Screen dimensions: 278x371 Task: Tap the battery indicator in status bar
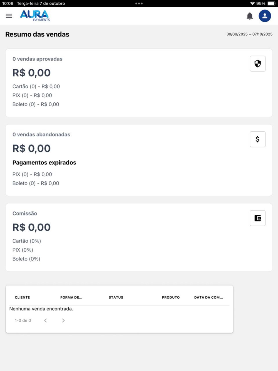(x=271, y=4)
